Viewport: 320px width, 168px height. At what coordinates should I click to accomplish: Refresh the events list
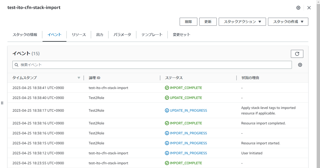[297, 54]
